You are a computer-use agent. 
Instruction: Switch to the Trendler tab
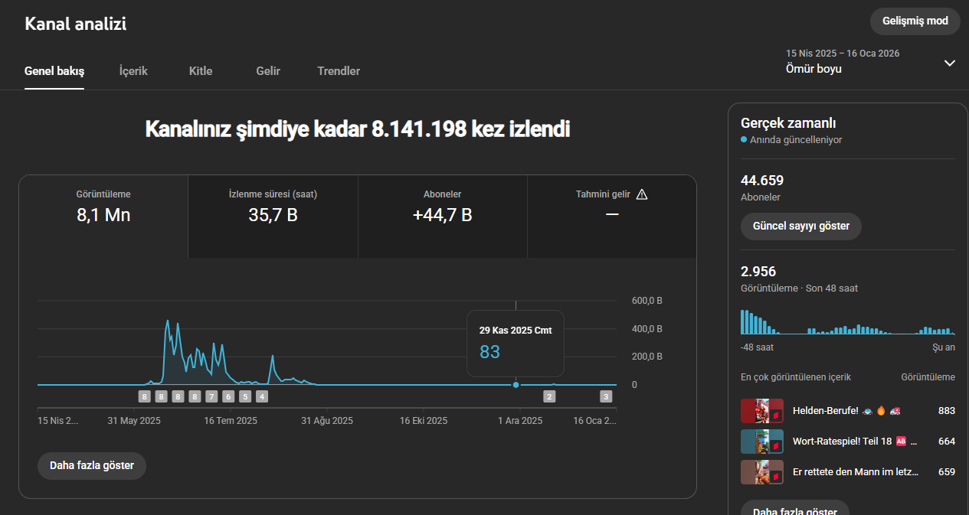339,71
